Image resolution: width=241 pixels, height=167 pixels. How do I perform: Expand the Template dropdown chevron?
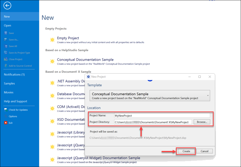tap(207, 96)
